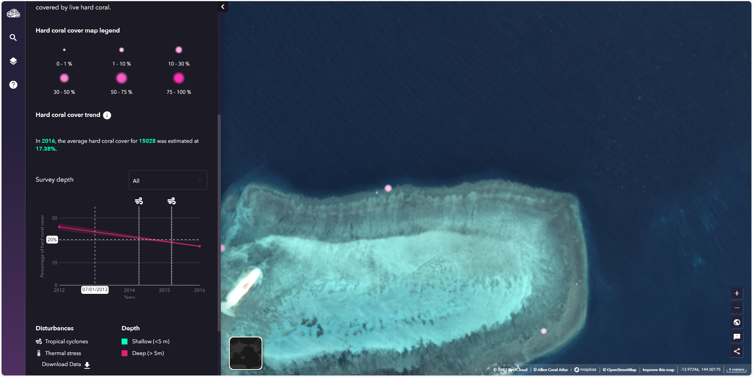
Task: Open the help question mark icon
Action: click(x=13, y=85)
